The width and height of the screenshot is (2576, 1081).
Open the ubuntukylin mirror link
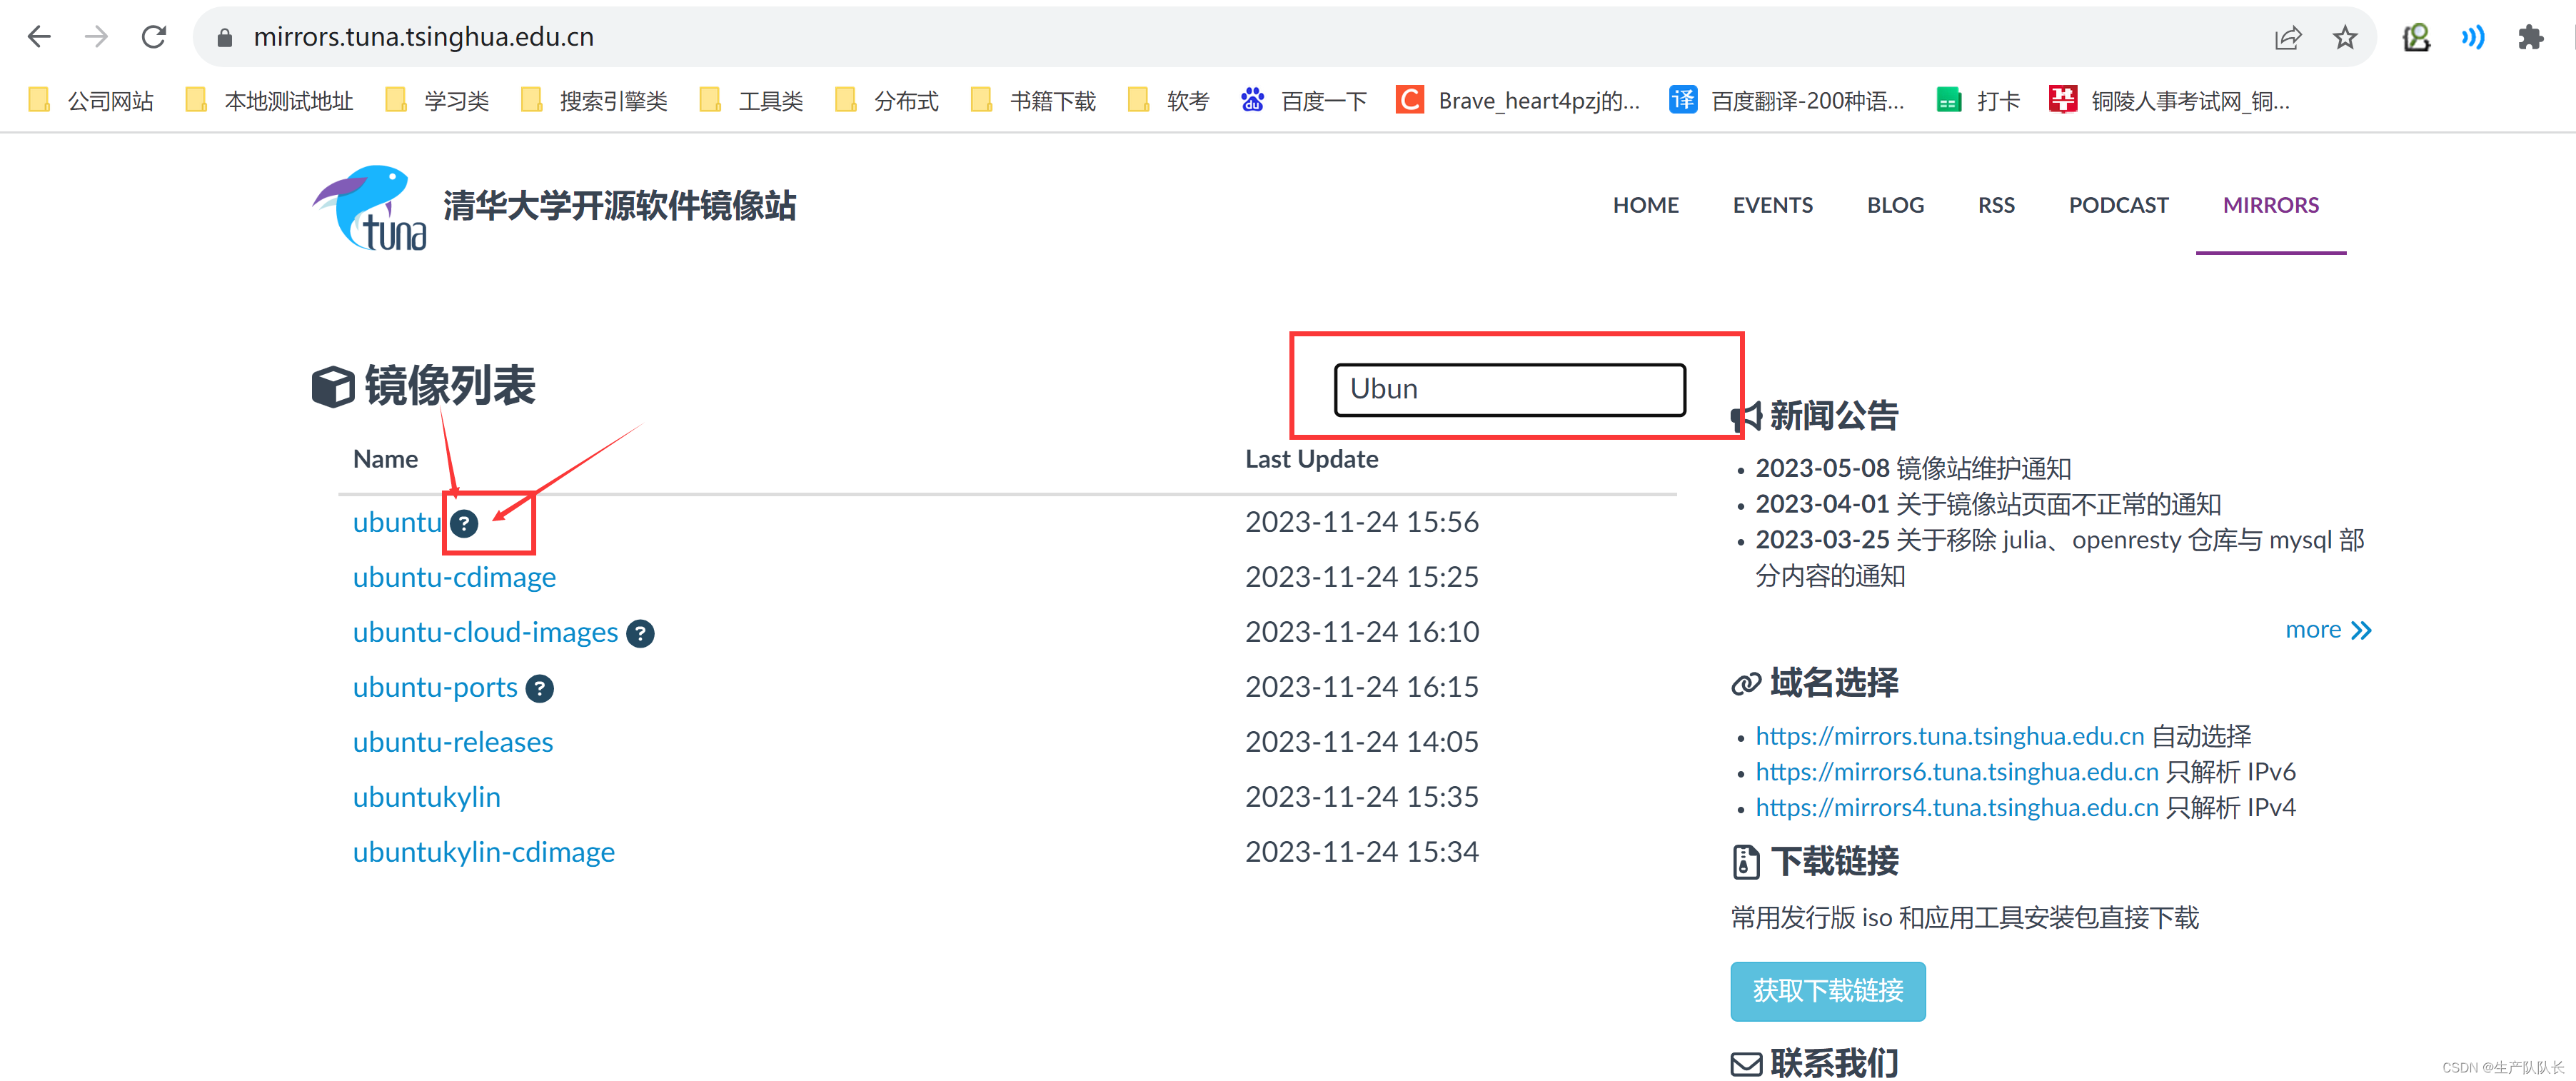click(426, 797)
